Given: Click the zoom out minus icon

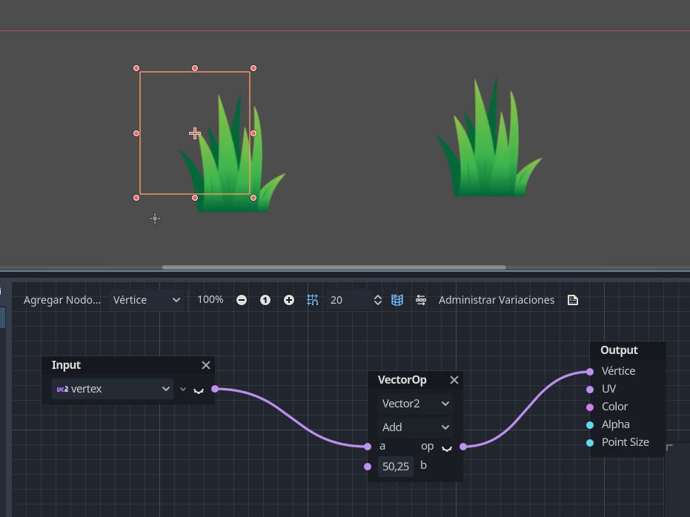Looking at the screenshot, I should click(x=242, y=300).
